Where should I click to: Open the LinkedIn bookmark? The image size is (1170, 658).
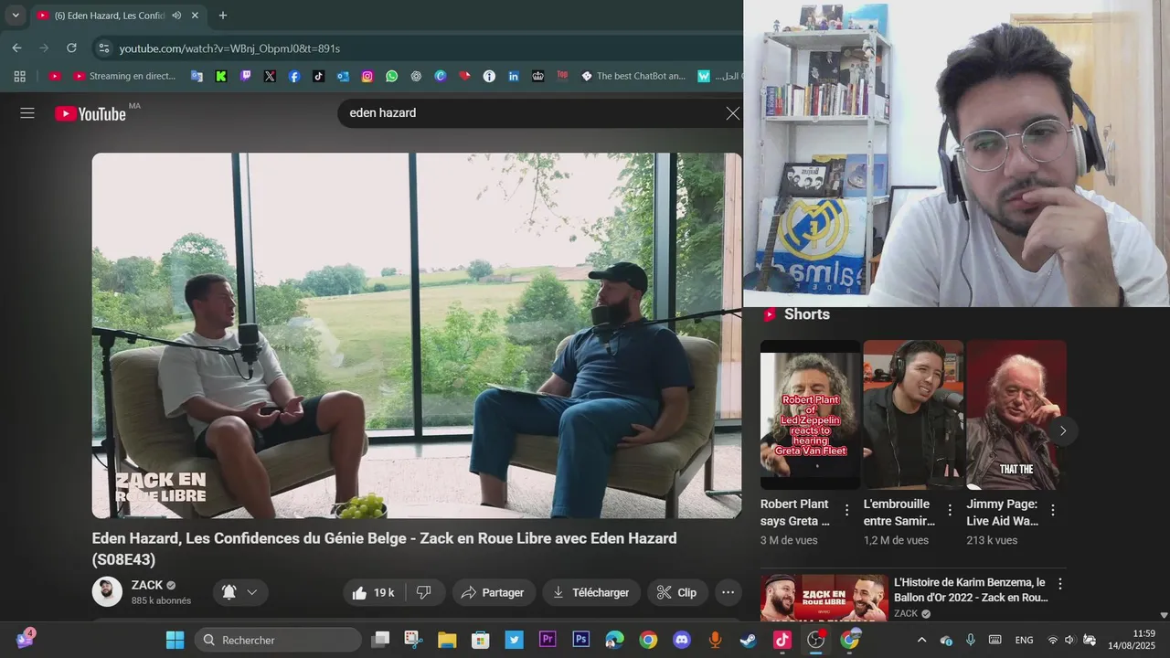pos(514,76)
